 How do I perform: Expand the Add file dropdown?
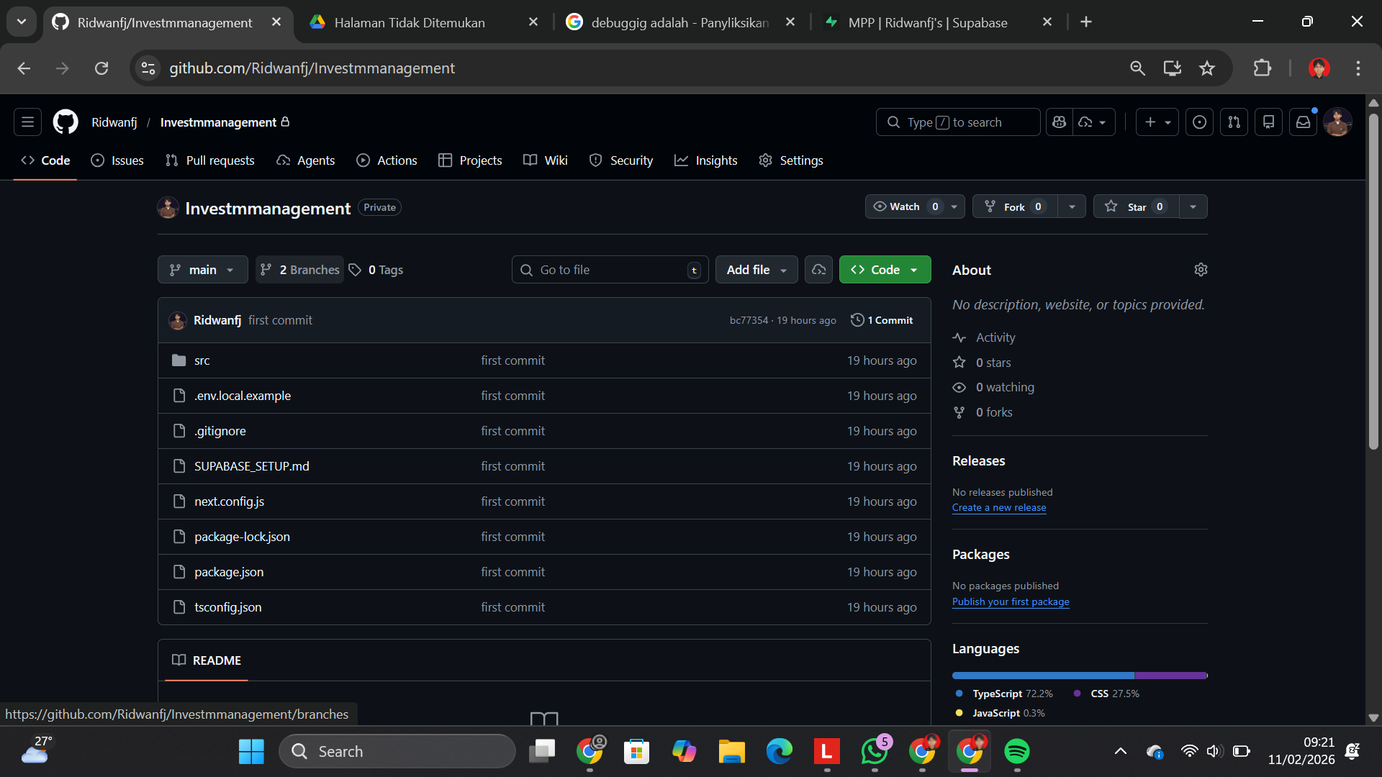click(756, 270)
